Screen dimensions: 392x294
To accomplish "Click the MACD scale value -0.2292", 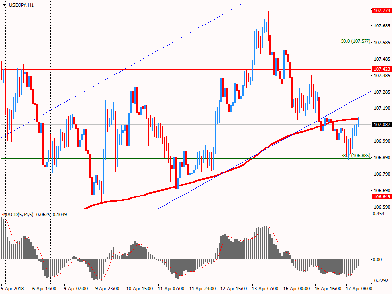I will coord(380,281).
